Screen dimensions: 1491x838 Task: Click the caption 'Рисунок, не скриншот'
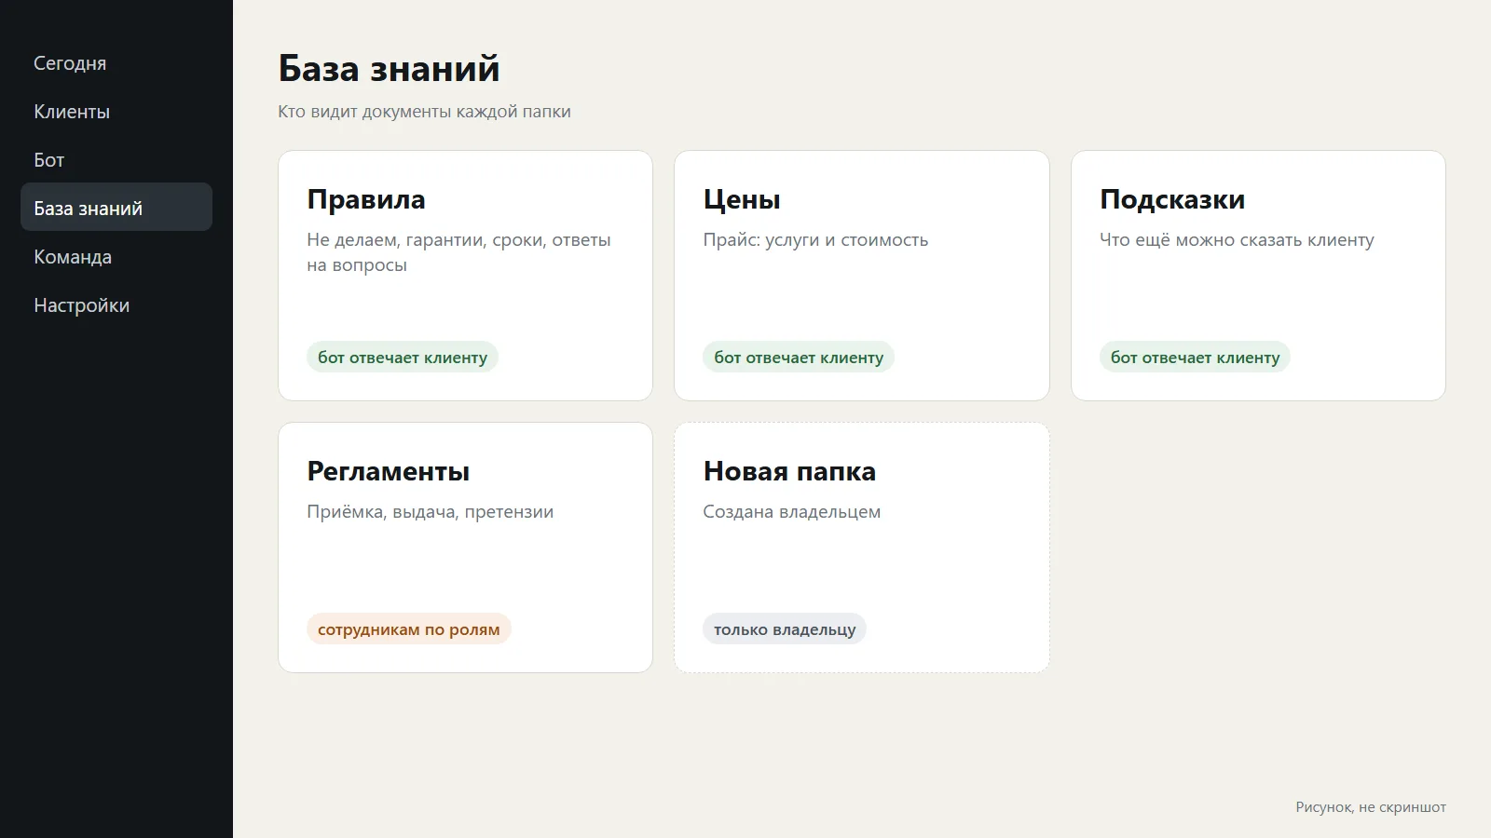[x=1371, y=807]
